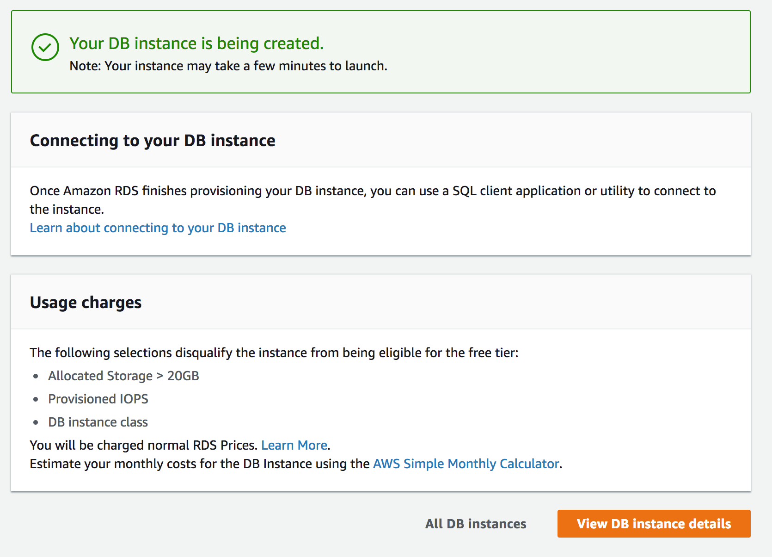Screen dimensions: 772x557
Task: Click 'Your DB instance is being created' heading
Action: [x=196, y=43]
